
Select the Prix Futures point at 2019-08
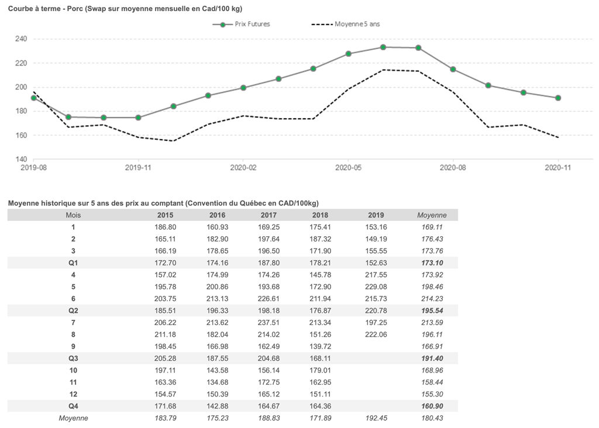click(x=34, y=98)
